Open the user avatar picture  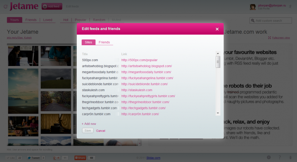click(253, 7)
